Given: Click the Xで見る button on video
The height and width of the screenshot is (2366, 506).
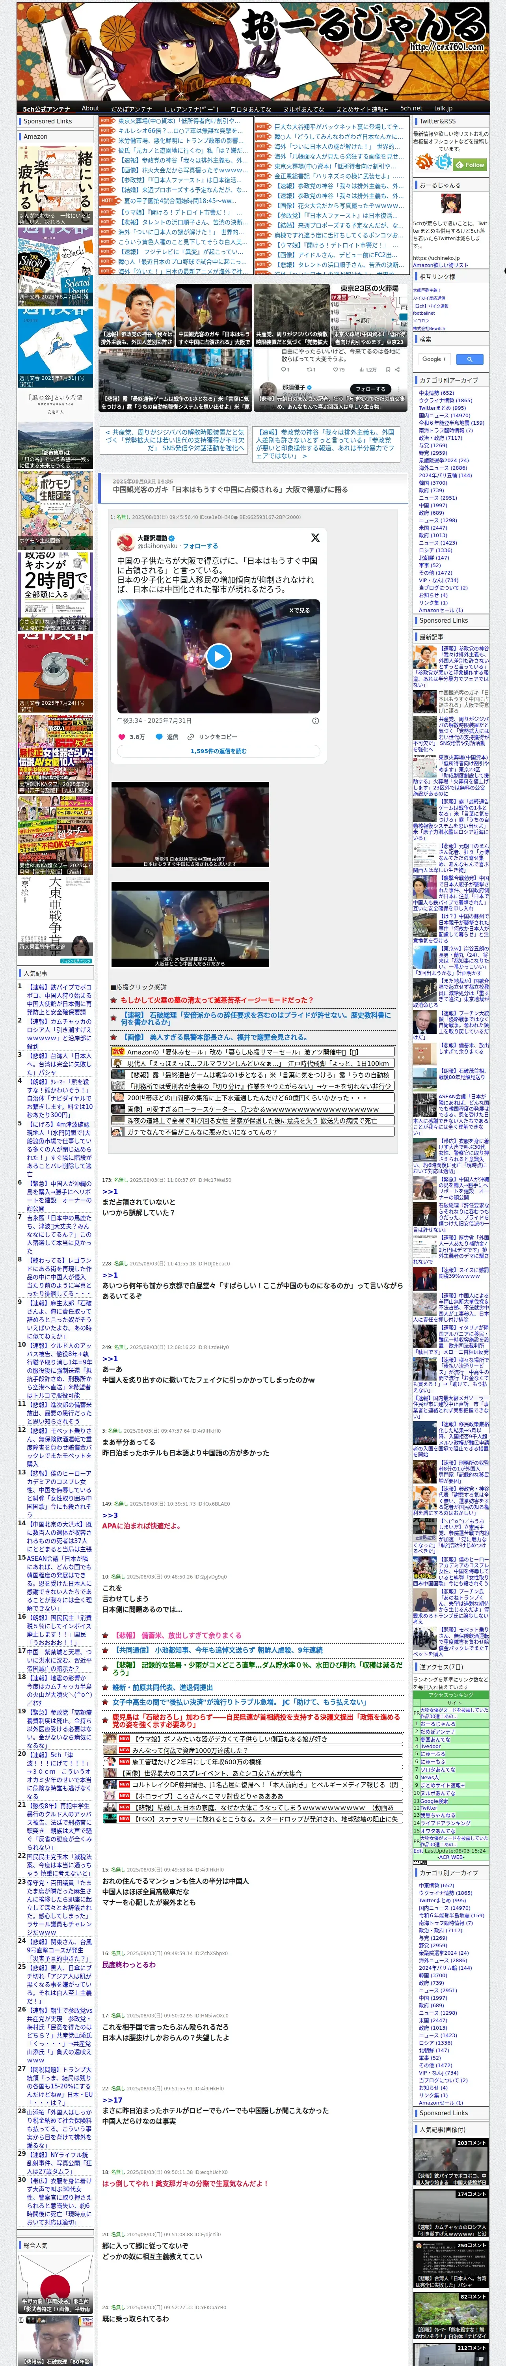Looking at the screenshot, I should coord(300,610).
